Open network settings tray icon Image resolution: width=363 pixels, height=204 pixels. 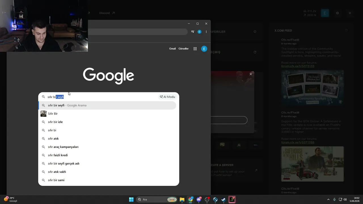pos(340,199)
